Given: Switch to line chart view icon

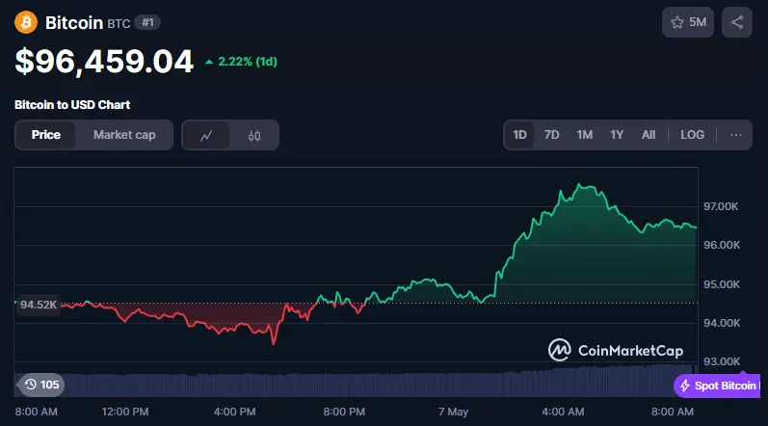Looking at the screenshot, I should [205, 135].
